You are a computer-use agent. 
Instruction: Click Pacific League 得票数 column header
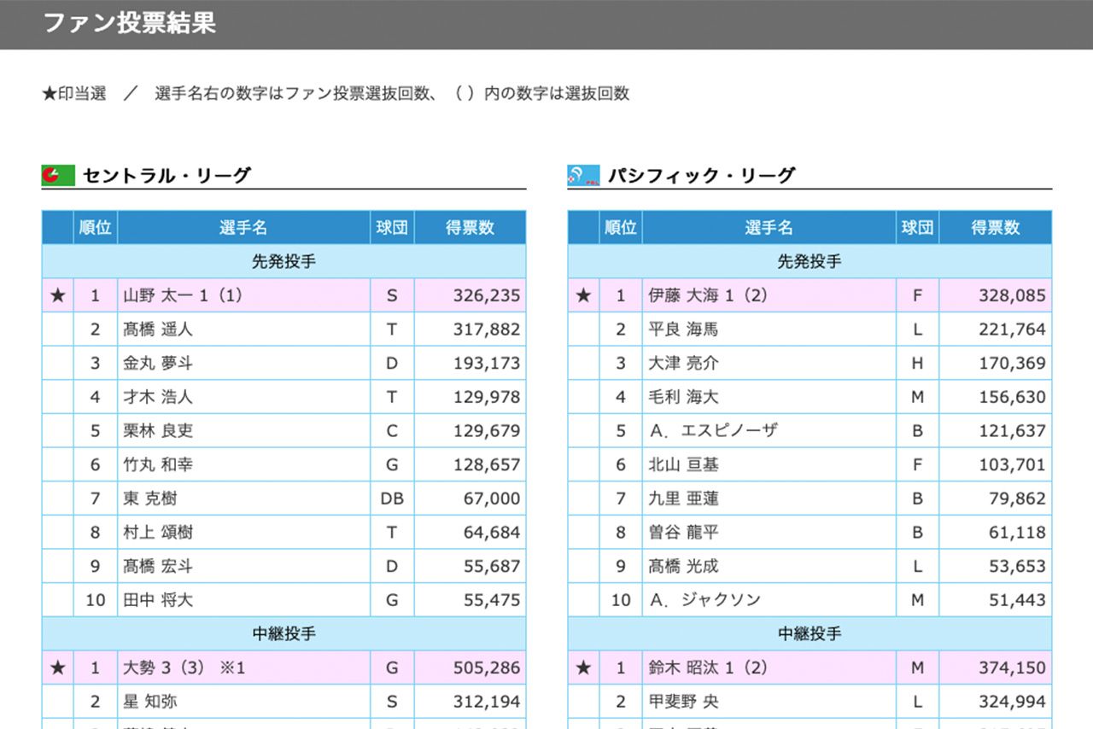(x=996, y=228)
